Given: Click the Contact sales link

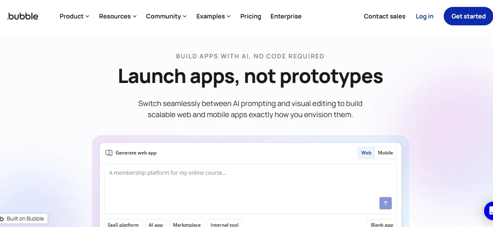Looking at the screenshot, I should click(x=384, y=16).
